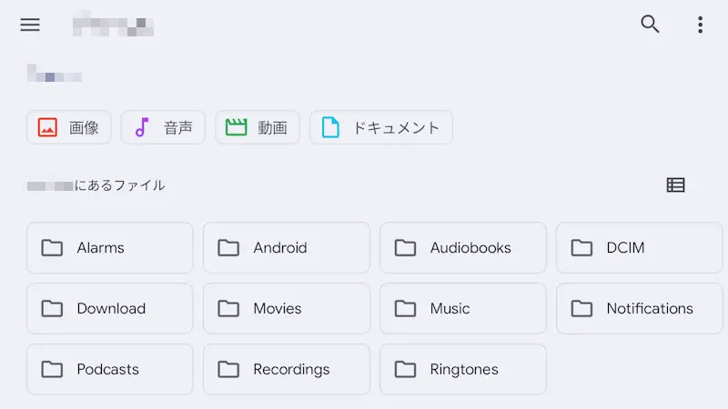
Task: Tap the search magnifier icon
Action: (650, 25)
